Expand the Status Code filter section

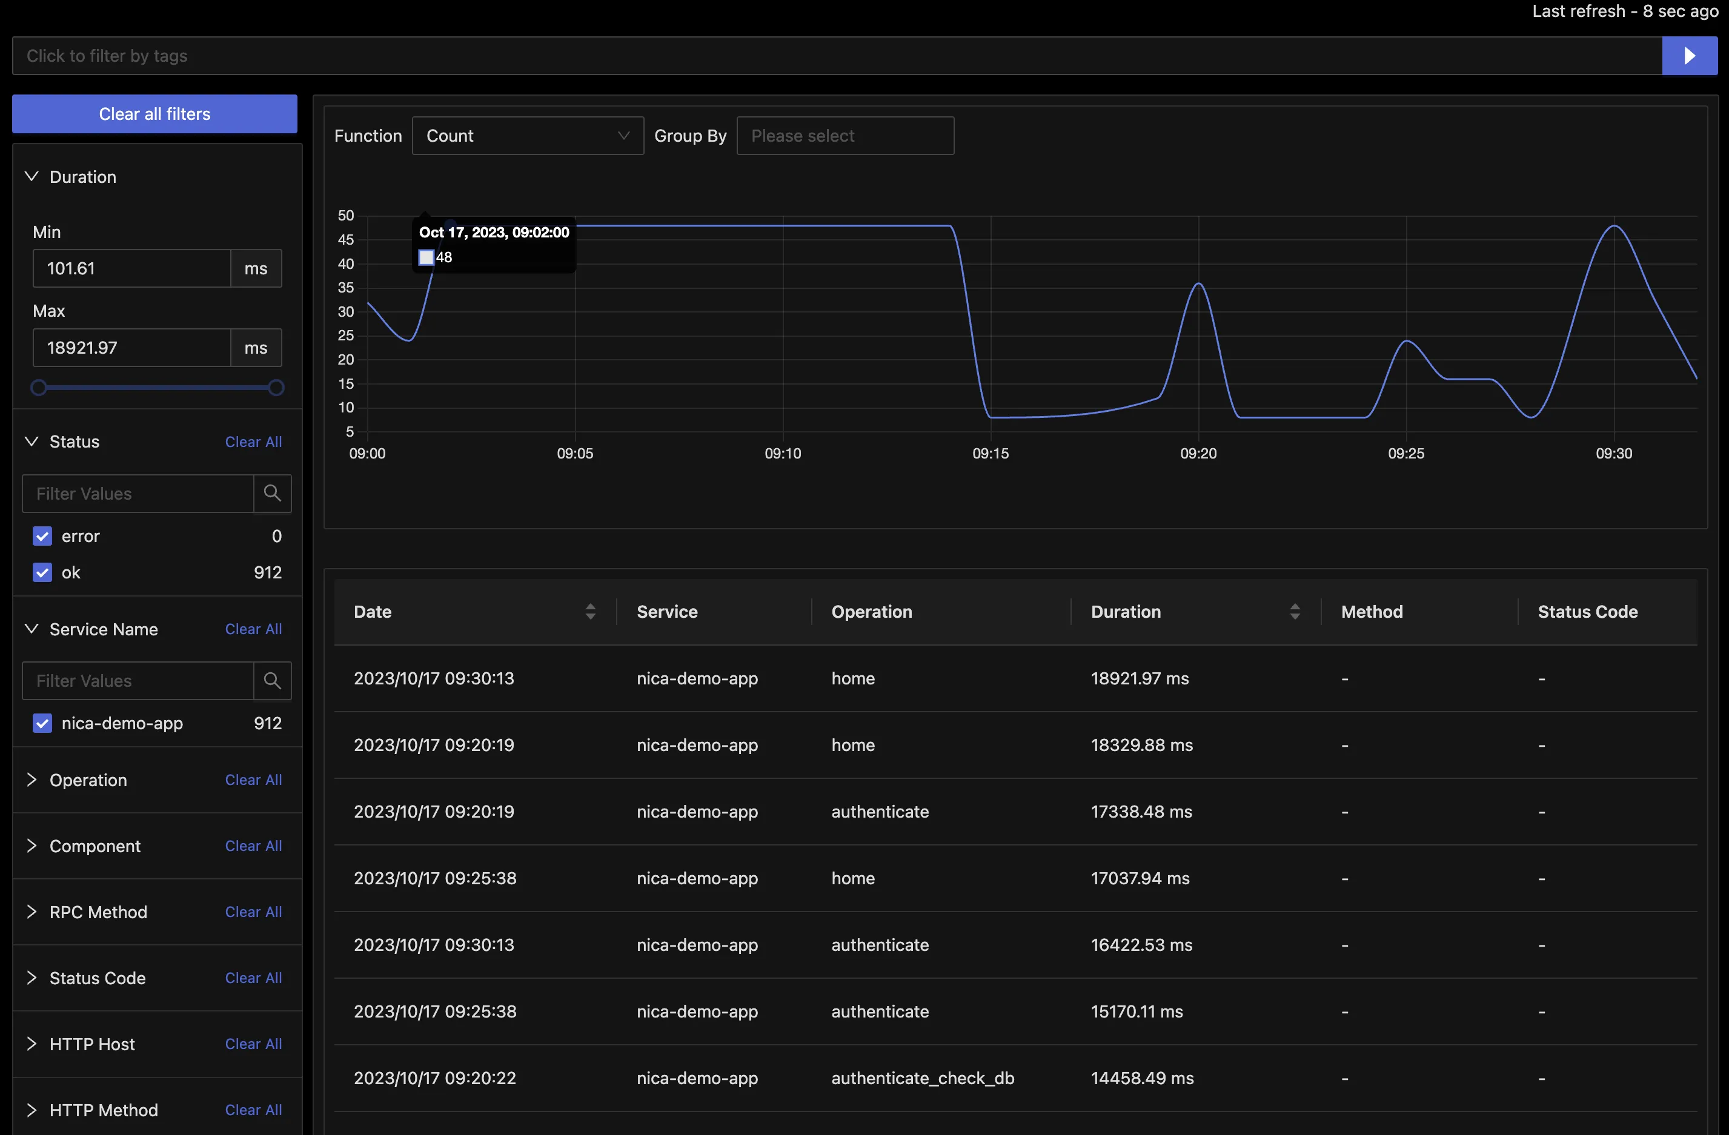tap(32, 978)
